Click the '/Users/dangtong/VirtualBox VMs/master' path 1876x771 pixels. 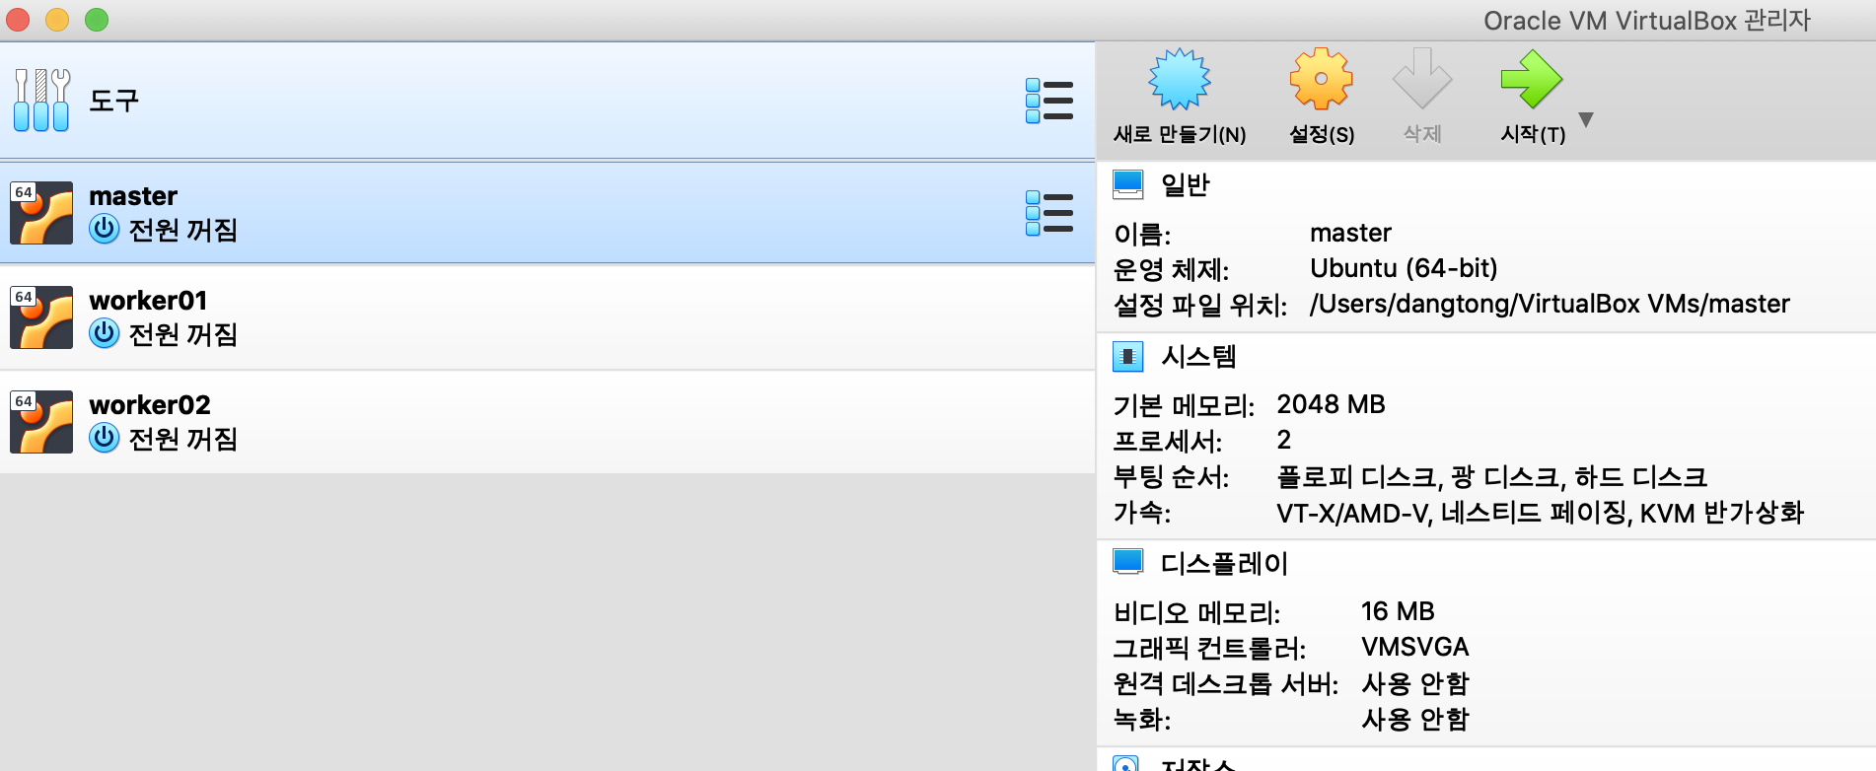coord(1550,304)
